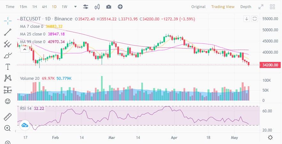Toggle auto-scale button beside down arrow

coord(255,19)
